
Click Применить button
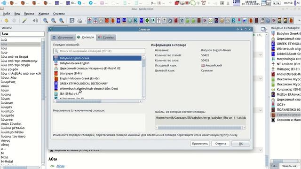click(x=200, y=144)
